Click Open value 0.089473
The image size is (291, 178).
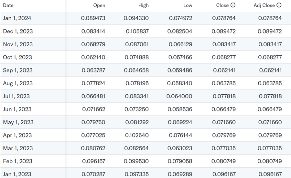tap(93, 18)
